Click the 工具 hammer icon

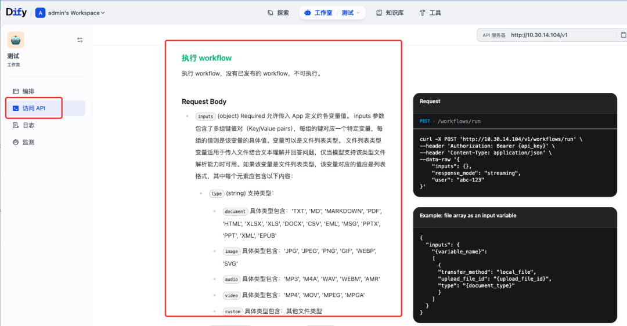[x=422, y=13]
